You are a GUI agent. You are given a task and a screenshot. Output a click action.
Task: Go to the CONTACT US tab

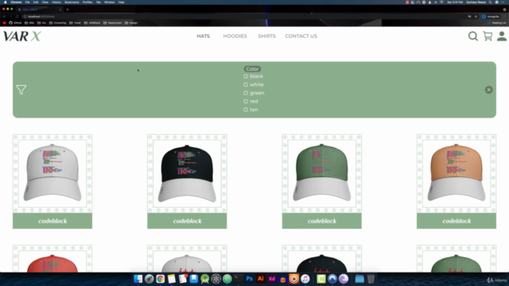pyautogui.click(x=301, y=36)
